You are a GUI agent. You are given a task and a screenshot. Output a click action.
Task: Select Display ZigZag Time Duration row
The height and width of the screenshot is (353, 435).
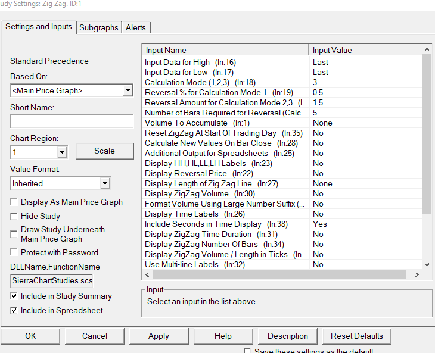[282, 234]
